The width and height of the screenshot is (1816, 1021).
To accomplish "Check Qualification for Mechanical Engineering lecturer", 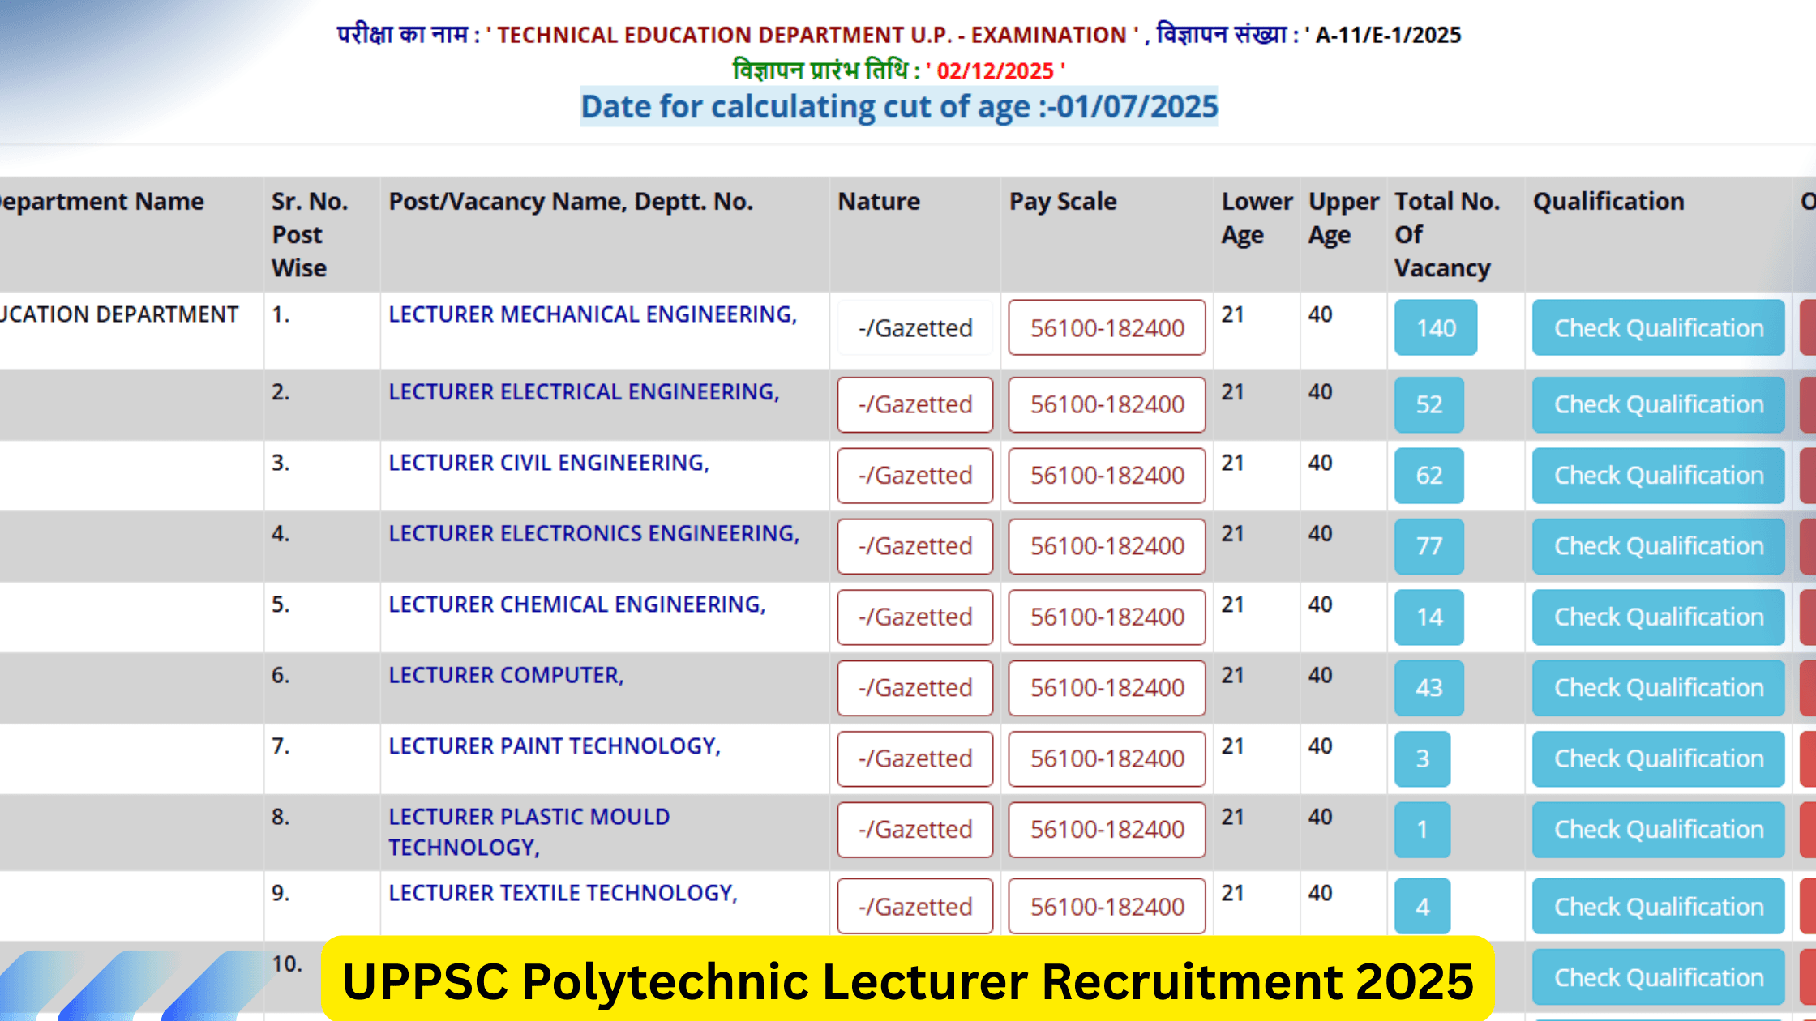I will pyautogui.click(x=1658, y=328).
